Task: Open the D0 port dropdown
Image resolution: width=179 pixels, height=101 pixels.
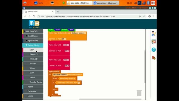Action: pyautogui.click(x=67, y=51)
